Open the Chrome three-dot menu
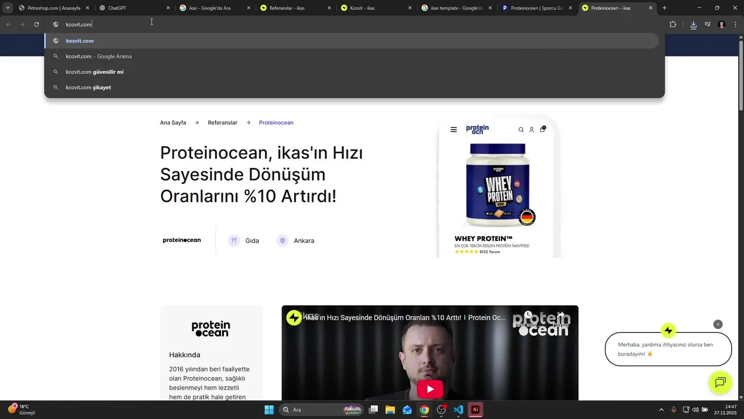744x419 pixels. [x=734, y=24]
